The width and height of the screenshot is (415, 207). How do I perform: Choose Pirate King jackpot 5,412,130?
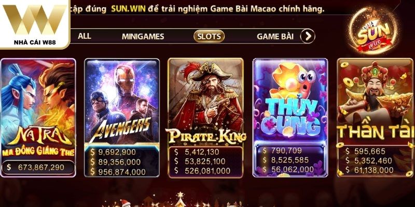pyautogui.click(x=197, y=152)
